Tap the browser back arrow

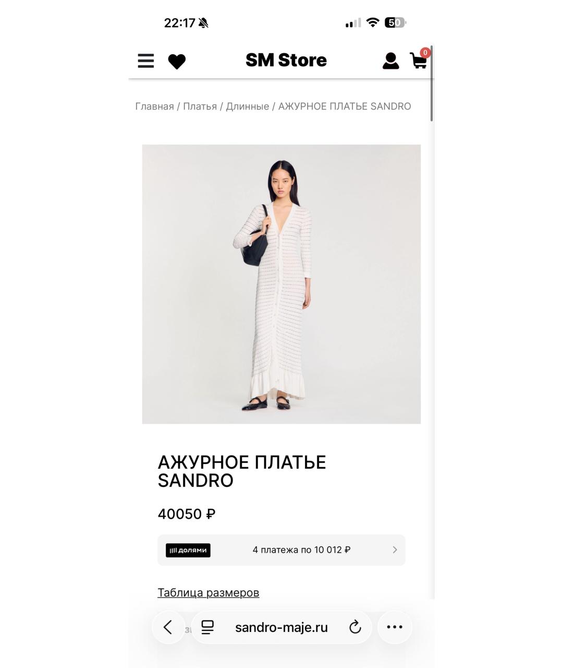[x=168, y=627]
